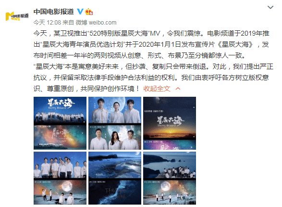Collapse the post via 收起全文 link
Viewport: 282px width, 207px height.
pyautogui.click(x=157, y=89)
